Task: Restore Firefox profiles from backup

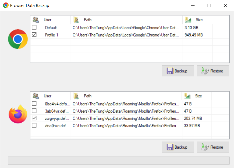Action: click(x=213, y=147)
